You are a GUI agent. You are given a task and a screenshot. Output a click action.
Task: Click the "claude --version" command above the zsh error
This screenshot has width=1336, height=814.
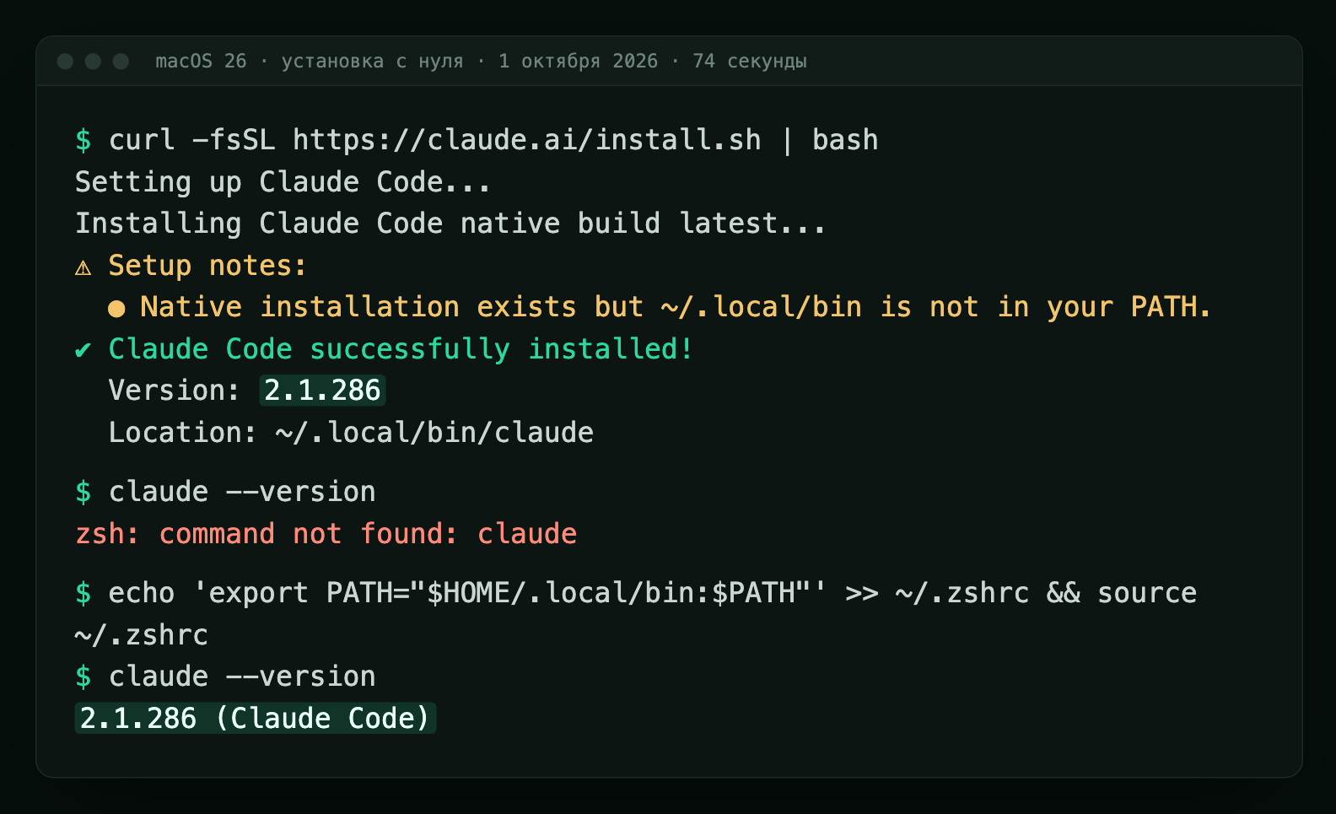242,492
